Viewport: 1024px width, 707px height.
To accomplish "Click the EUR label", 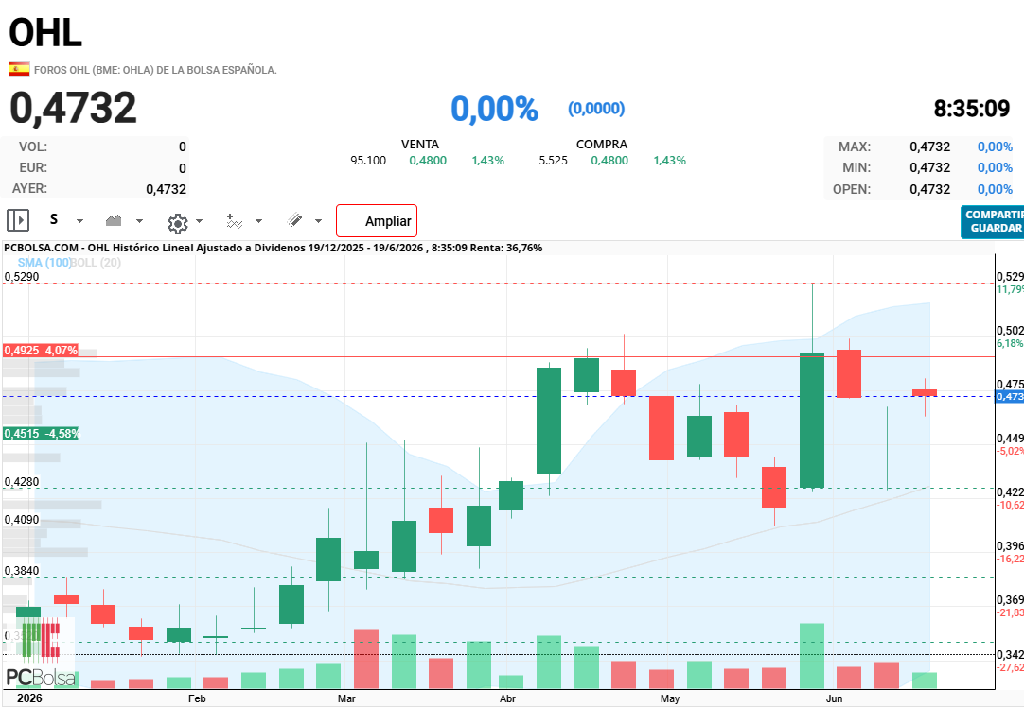I will (33, 167).
